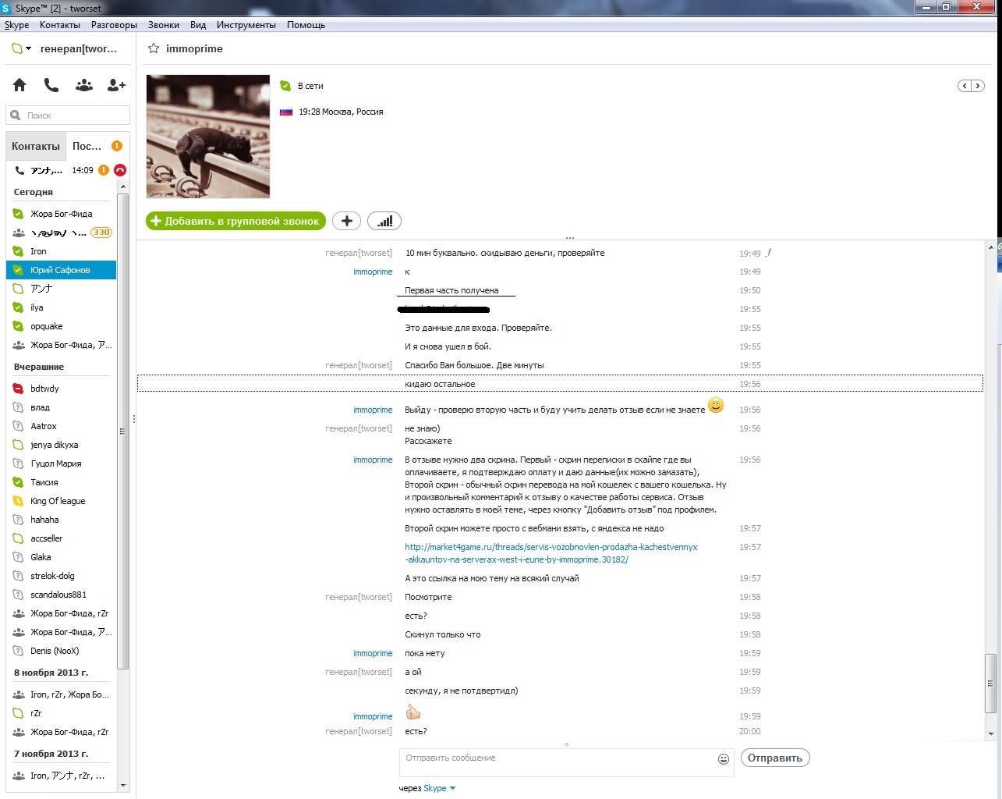
Task: Favorite immoprime with star icon
Action: pyautogui.click(x=154, y=48)
